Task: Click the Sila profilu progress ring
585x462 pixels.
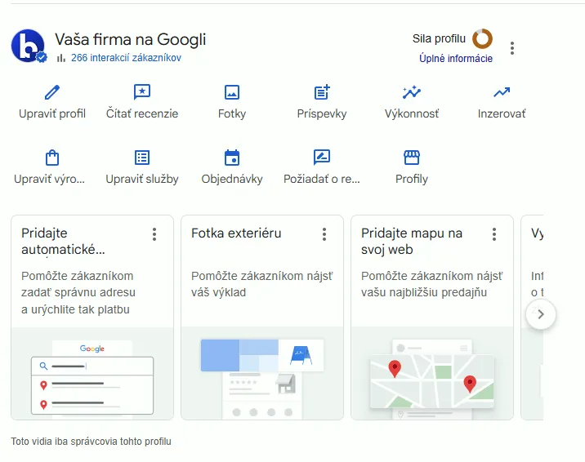Action: pyautogui.click(x=483, y=38)
